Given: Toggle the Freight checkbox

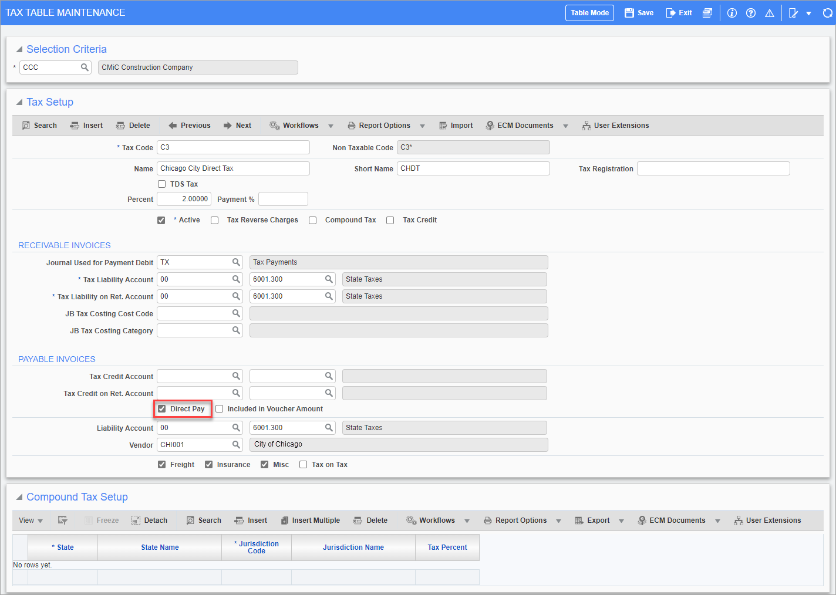Looking at the screenshot, I should (x=162, y=465).
